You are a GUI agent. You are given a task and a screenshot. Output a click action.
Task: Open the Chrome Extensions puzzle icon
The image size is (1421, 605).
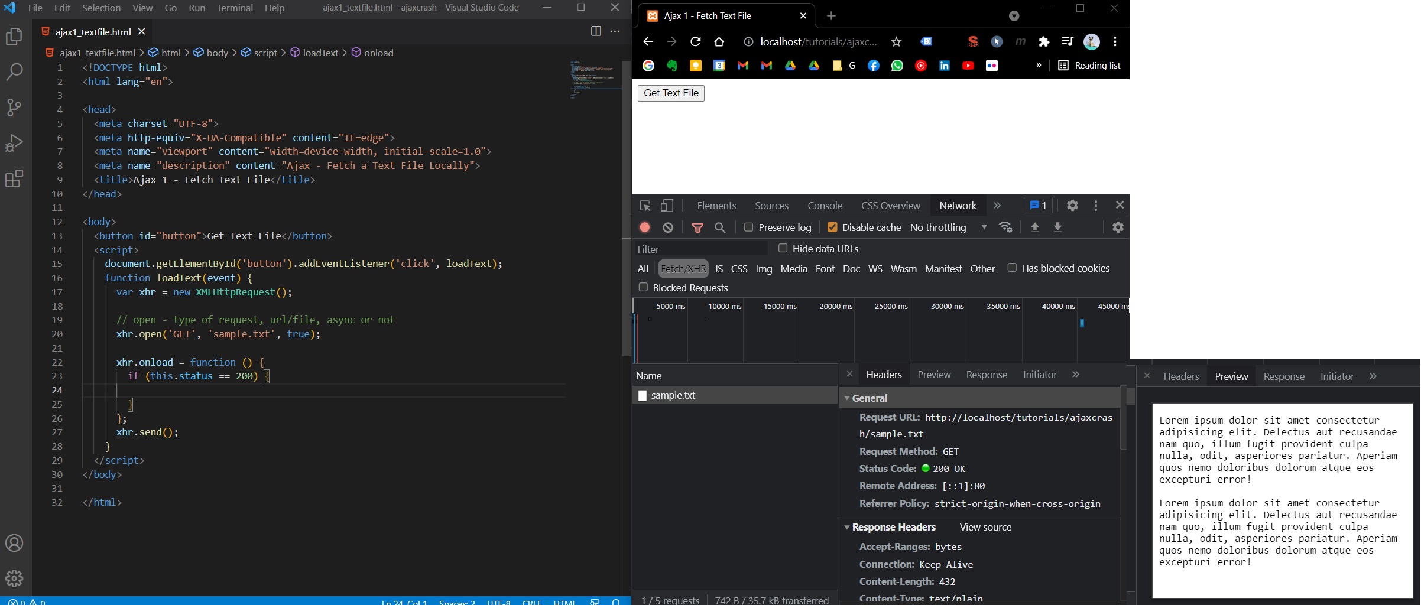coord(1044,41)
